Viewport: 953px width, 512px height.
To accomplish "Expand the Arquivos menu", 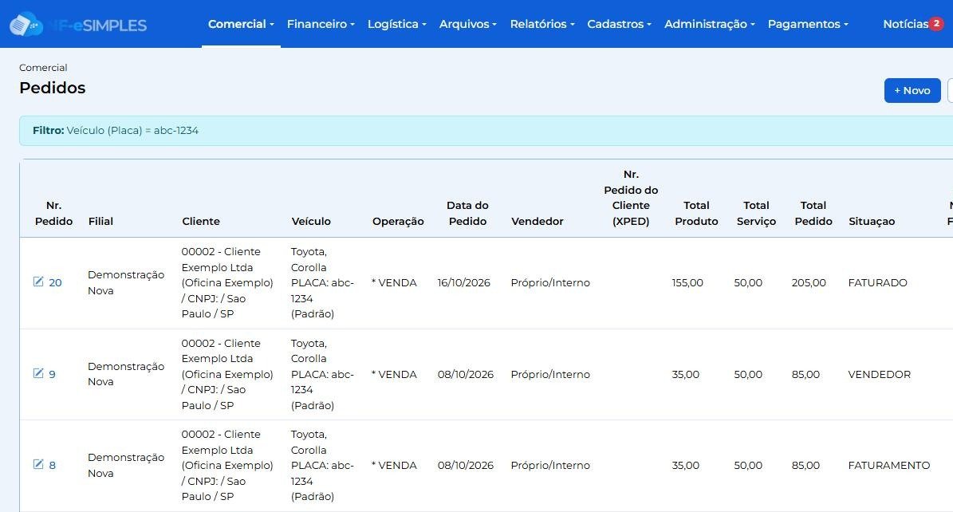I will [468, 24].
